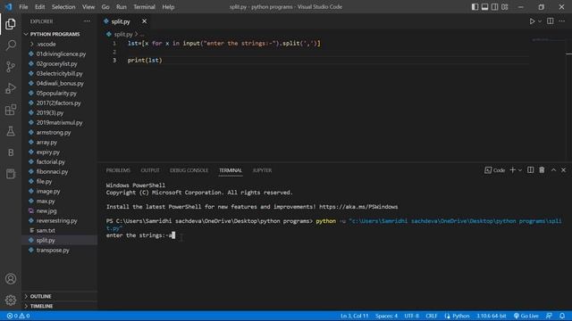Open run button dropdown arrow
This screenshot has width=572, height=321.
(540, 21)
